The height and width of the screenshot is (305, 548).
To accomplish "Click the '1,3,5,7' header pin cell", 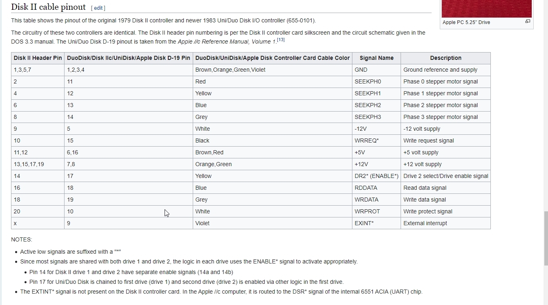I will [38, 70].
